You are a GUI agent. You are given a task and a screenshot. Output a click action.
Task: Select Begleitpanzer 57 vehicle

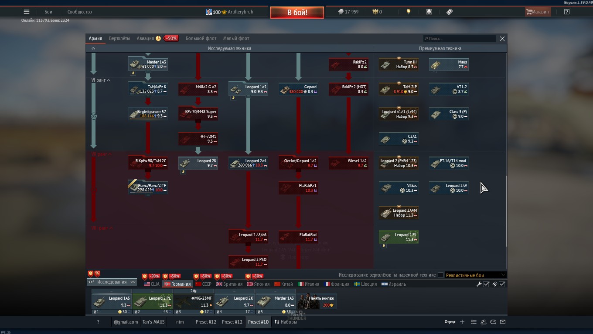(x=148, y=114)
